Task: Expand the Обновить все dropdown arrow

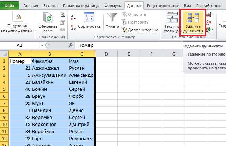Action: 51,31
